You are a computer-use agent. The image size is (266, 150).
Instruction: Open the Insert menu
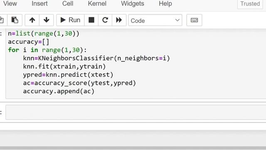point(39,4)
